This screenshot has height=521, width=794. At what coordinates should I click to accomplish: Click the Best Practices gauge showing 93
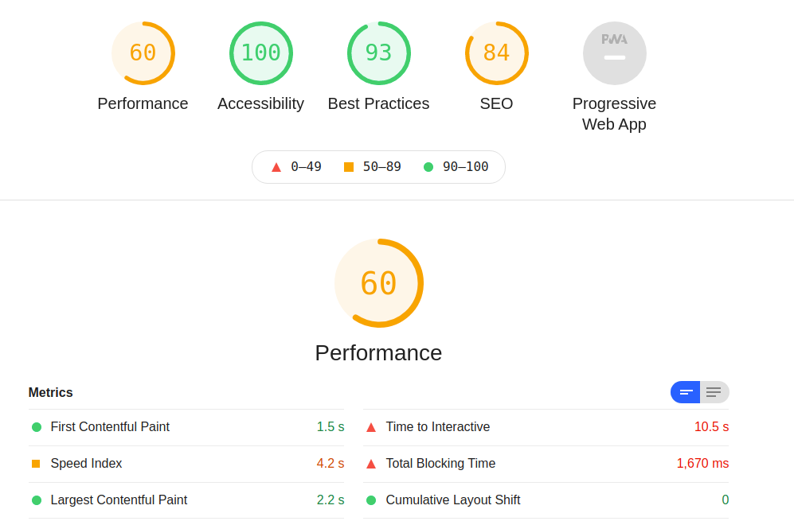tap(378, 53)
